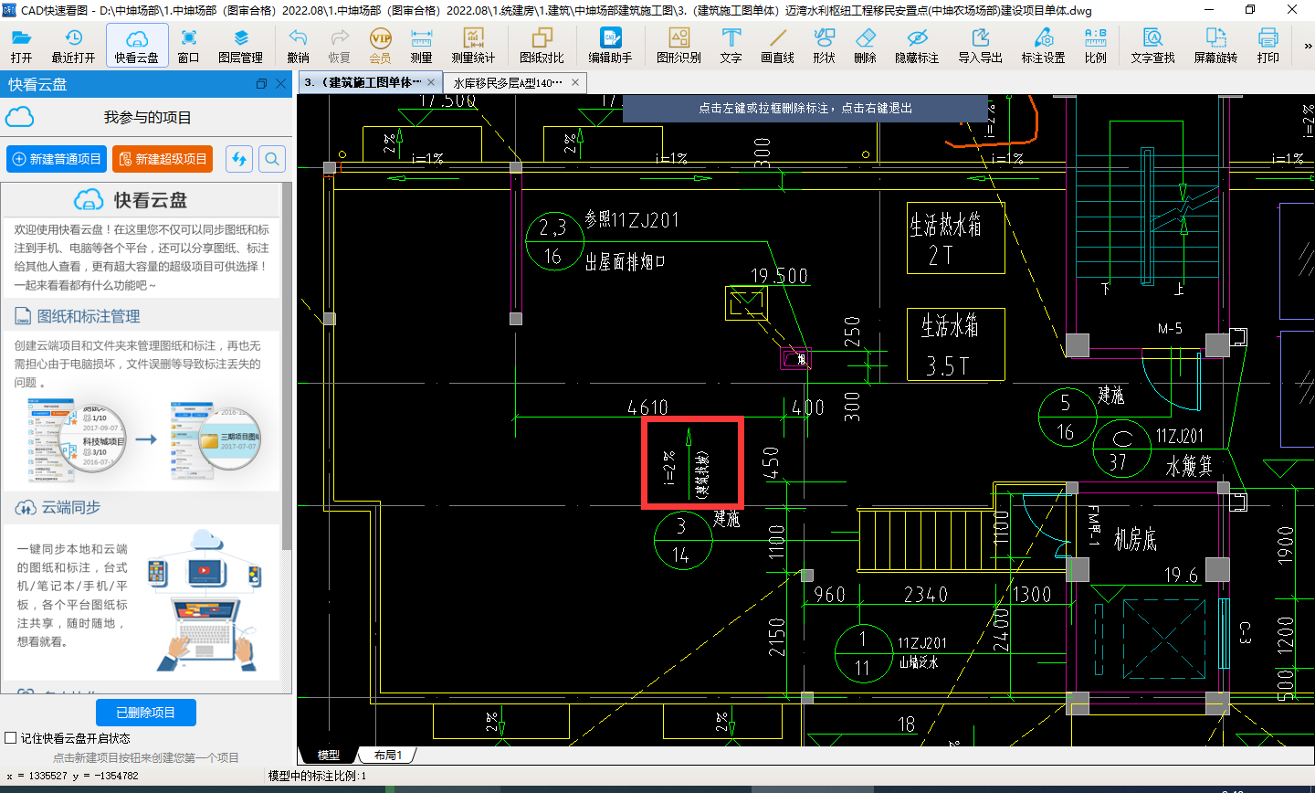Viewport: 1315px width, 793px height.
Task: Launch 图纸对比 drawing compare
Action: (542, 46)
